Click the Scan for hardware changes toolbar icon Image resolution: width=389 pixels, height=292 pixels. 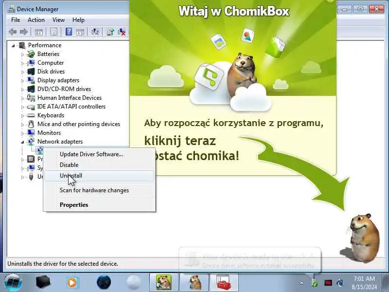[95, 32]
